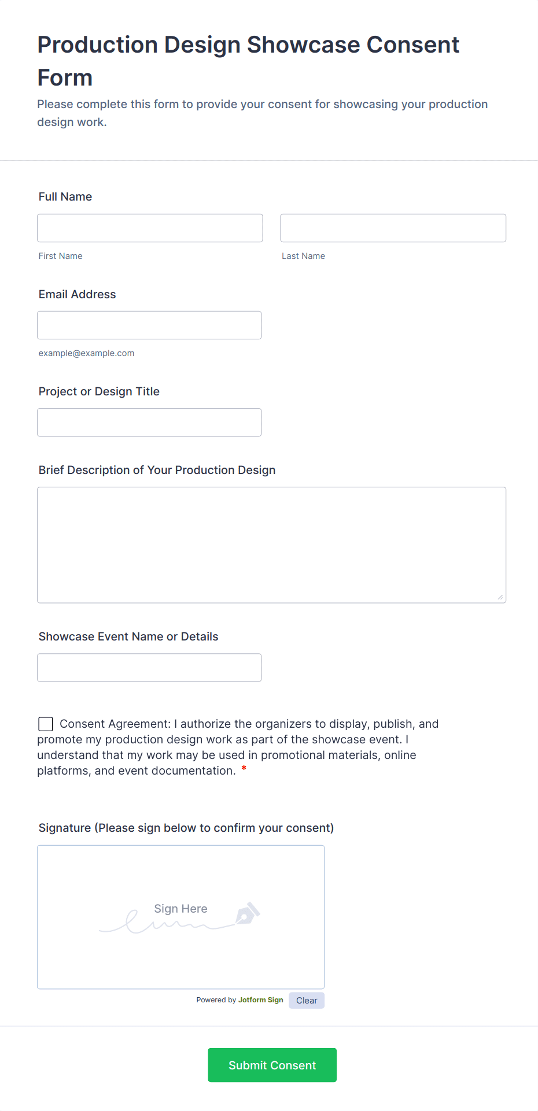The height and width of the screenshot is (1111, 538).
Task: Click inside the Brief Description text area
Action: coord(271,545)
